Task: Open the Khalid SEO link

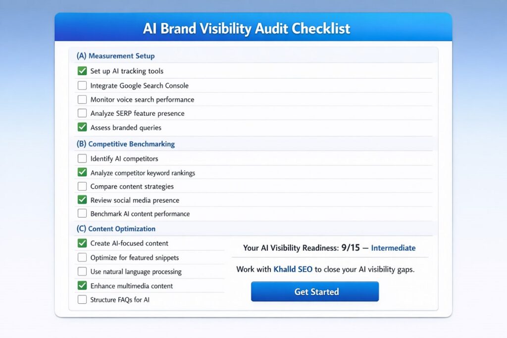Action: tap(292, 269)
